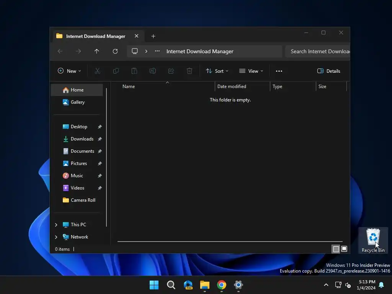Go back with the left arrow
The width and height of the screenshot is (392, 294).
[60, 51]
